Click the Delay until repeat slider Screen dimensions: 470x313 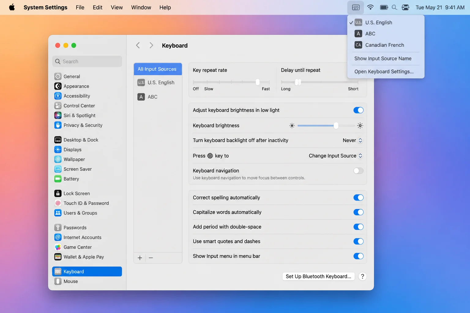[319, 82]
